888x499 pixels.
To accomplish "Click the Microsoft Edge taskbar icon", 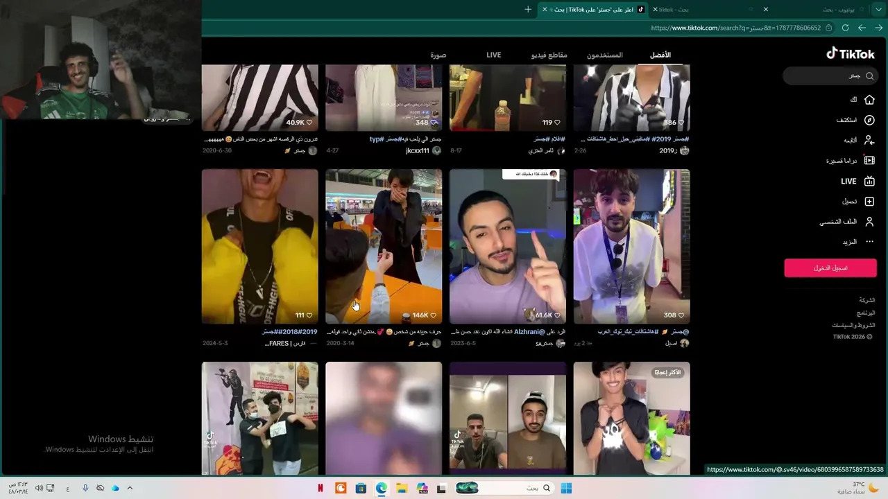I will point(381,488).
